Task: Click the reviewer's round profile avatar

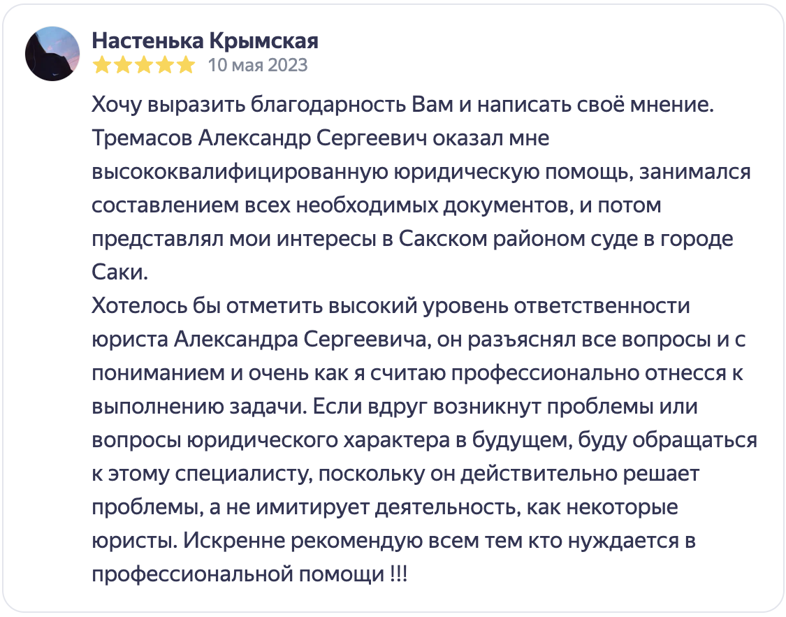Action: [52, 54]
